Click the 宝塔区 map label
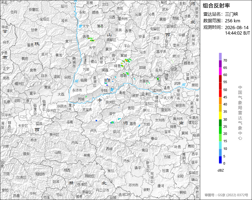The width and height of the screenshot is (252, 200). [44, 19]
